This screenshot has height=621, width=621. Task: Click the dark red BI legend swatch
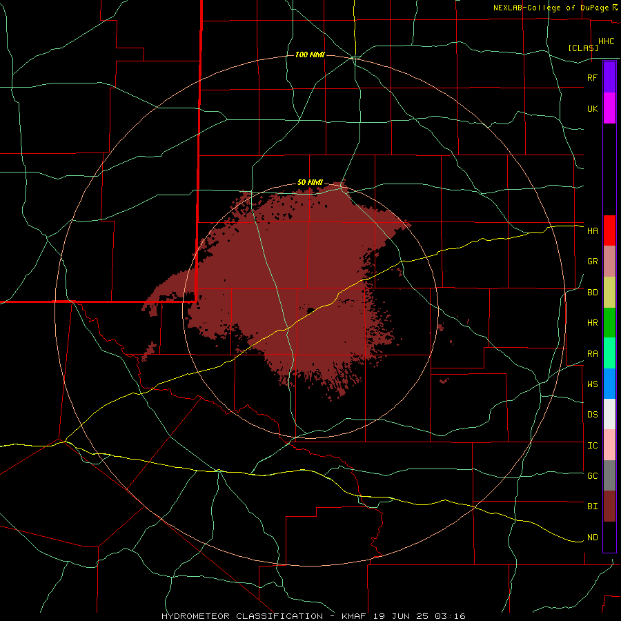[x=609, y=506]
